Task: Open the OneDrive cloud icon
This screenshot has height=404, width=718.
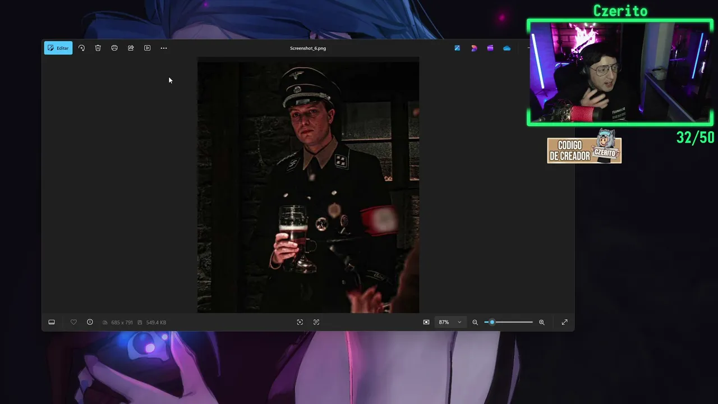Action: point(507,48)
